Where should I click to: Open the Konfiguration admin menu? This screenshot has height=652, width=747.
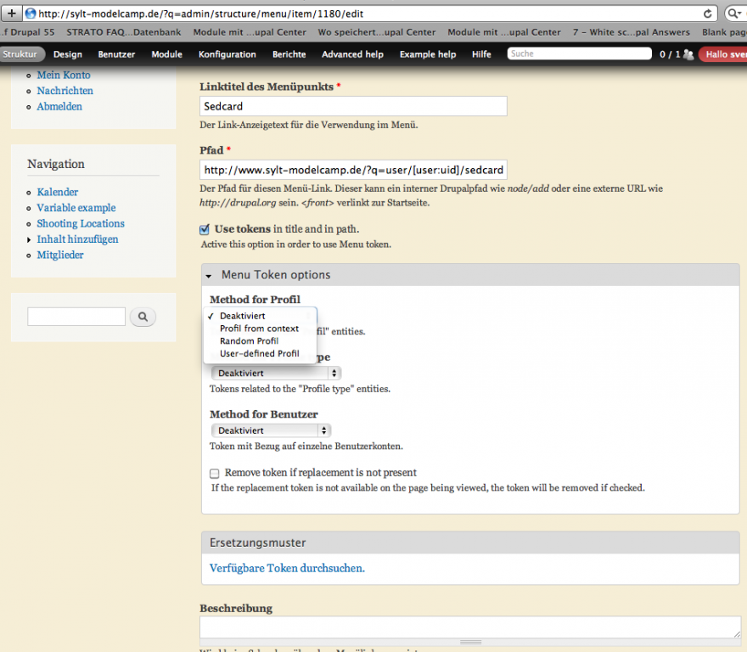click(227, 54)
